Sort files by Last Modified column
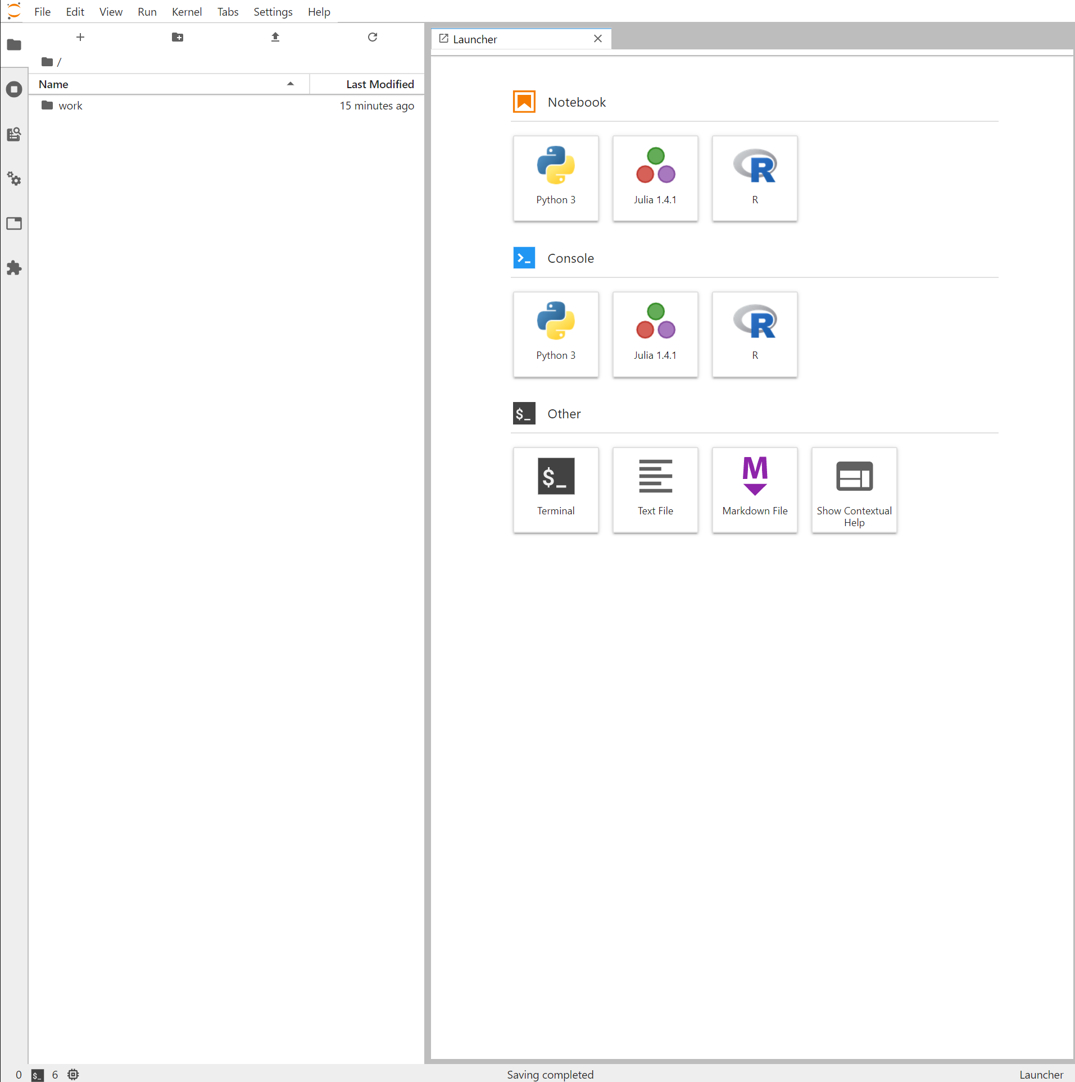This screenshot has width=1075, height=1082. [367, 84]
